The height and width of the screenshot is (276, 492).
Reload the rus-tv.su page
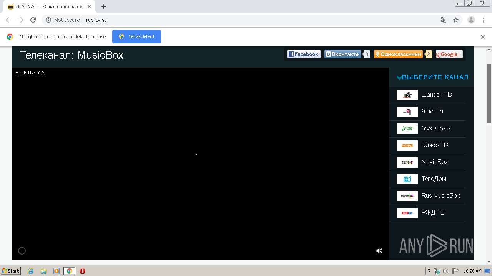click(33, 20)
